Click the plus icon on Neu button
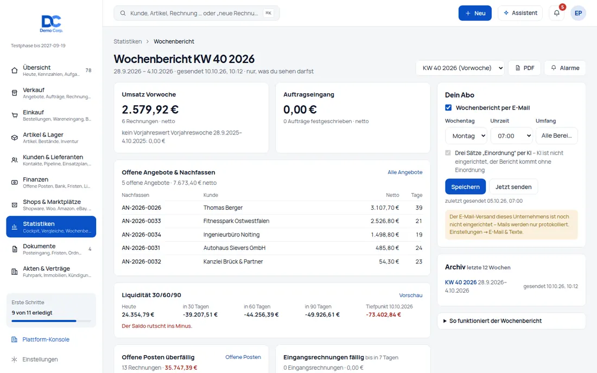Image resolution: width=597 pixels, height=373 pixels. click(x=468, y=14)
